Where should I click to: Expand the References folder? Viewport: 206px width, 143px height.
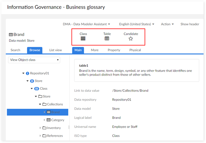40,136
